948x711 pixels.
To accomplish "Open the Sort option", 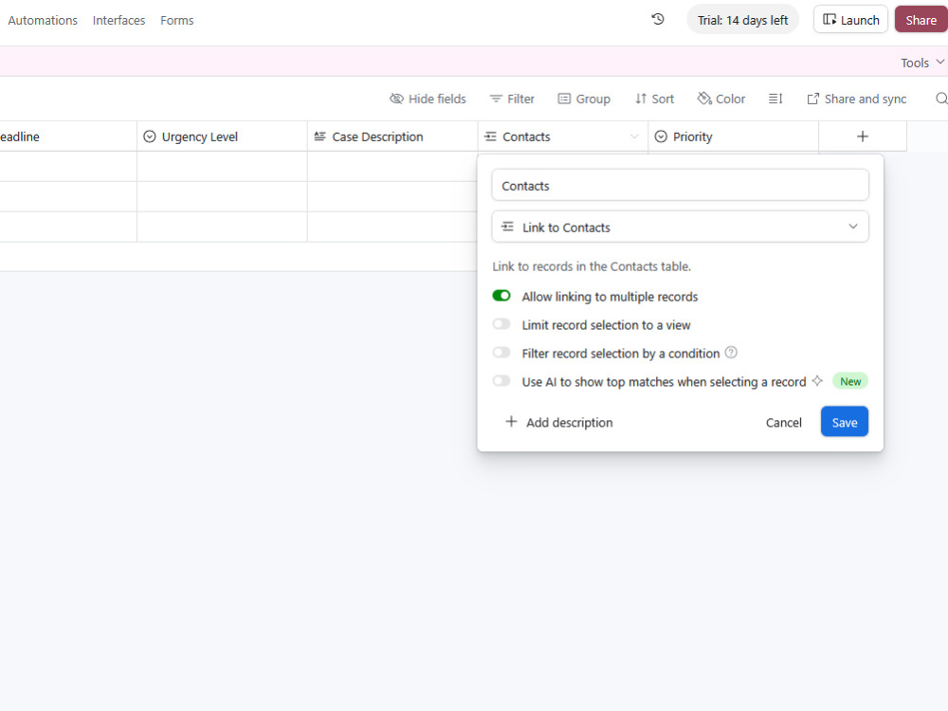I will (x=654, y=99).
